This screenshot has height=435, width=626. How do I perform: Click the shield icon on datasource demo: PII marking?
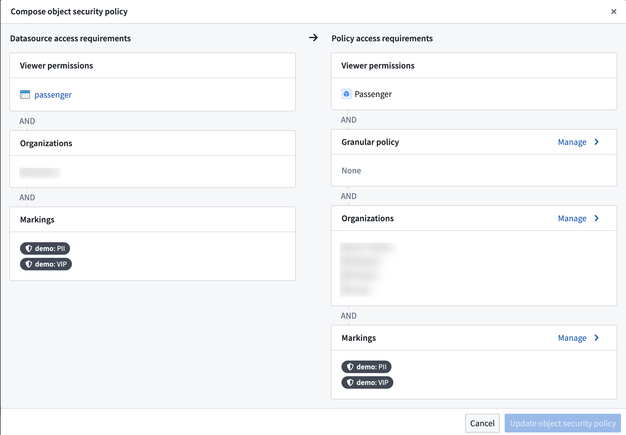(29, 248)
